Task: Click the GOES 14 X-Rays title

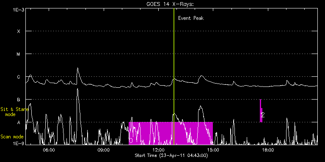Action: tap(170, 4)
